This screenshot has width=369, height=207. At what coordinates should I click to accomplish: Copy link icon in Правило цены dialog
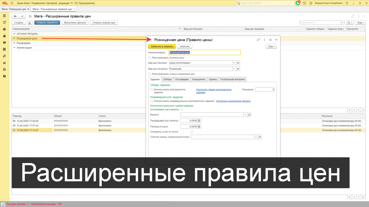coord(258,40)
